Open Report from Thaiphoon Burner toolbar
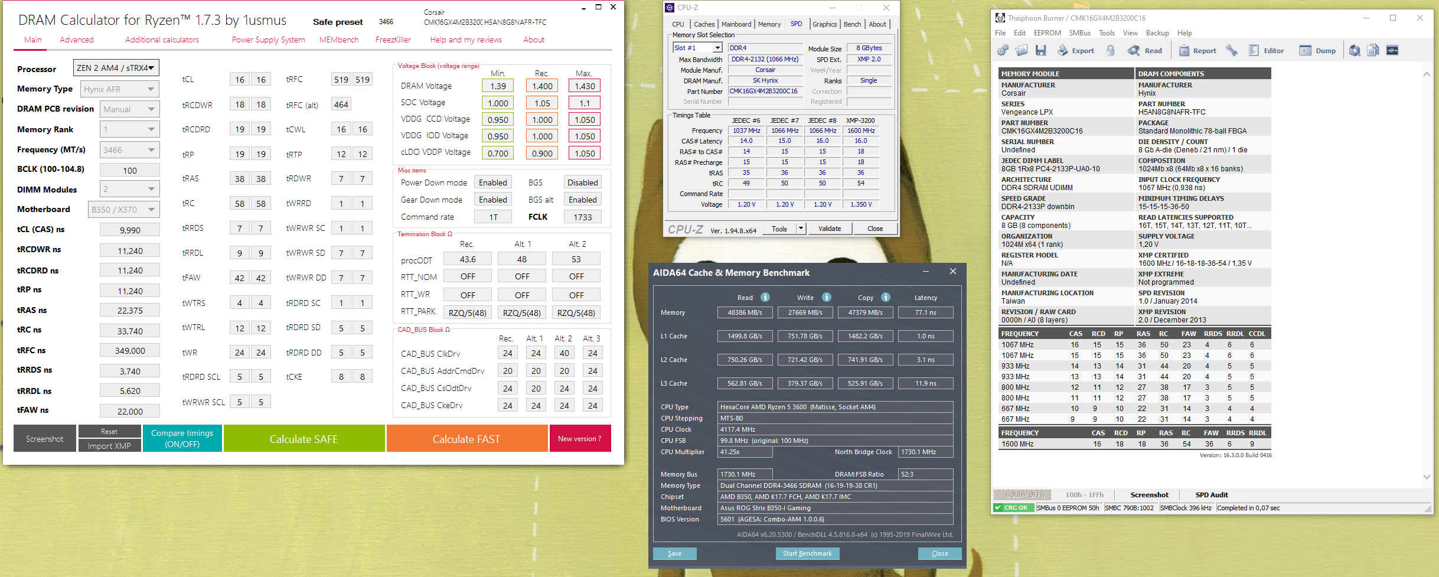The height and width of the screenshot is (577, 1439). click(x=1197, y=51)
